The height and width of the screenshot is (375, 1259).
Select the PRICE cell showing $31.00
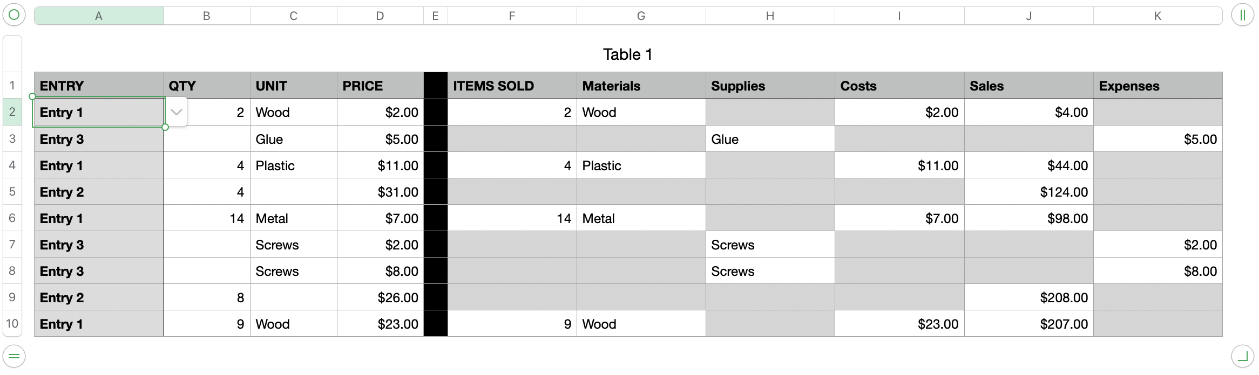coord(380,192)
